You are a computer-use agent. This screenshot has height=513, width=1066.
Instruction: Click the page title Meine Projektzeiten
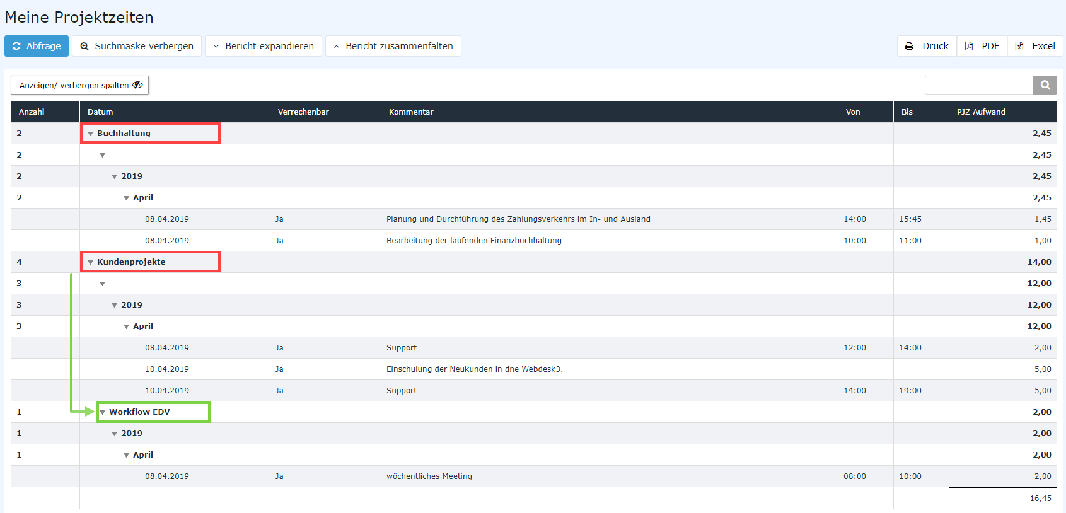pos(79,18)
